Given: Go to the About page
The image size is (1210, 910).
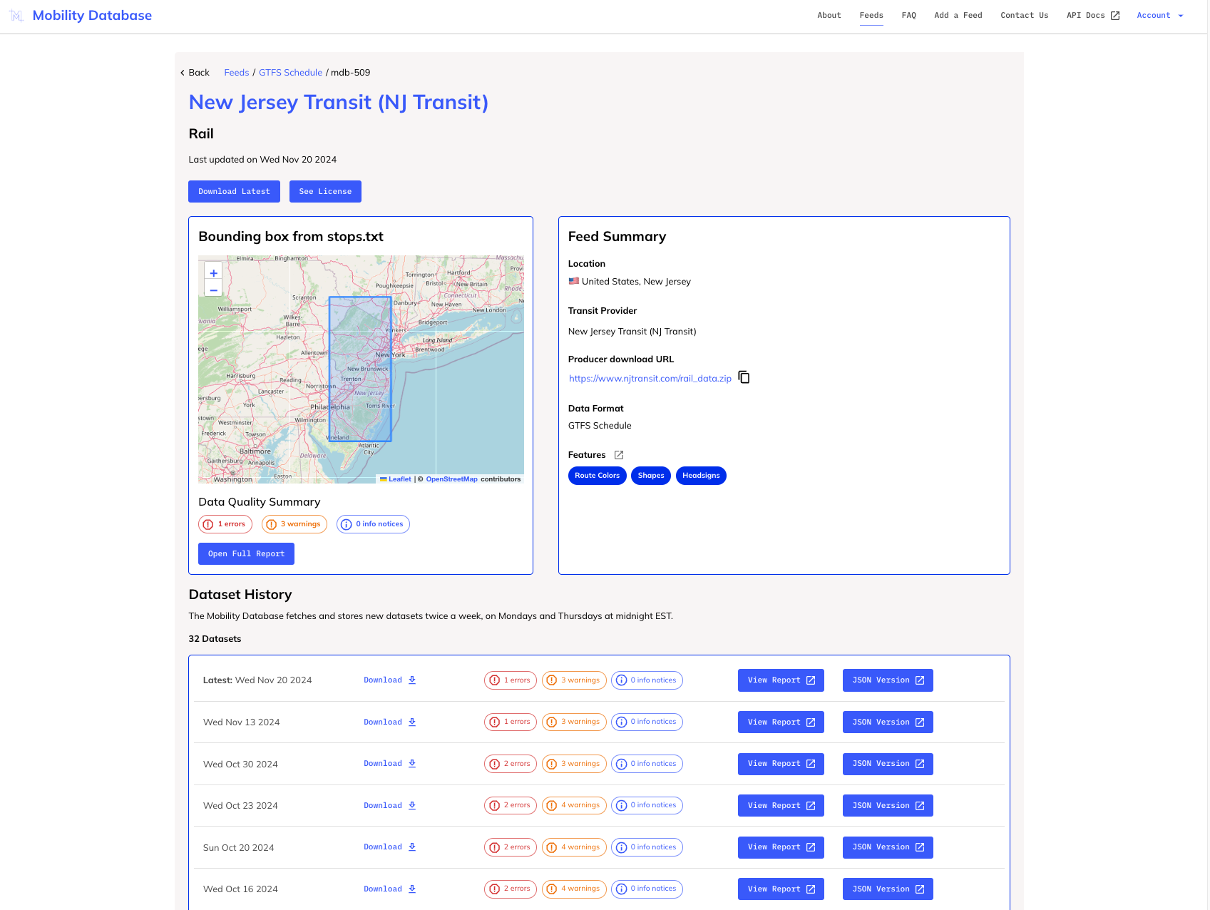Looking at the screenshot, I should click(x=829, y=16).
